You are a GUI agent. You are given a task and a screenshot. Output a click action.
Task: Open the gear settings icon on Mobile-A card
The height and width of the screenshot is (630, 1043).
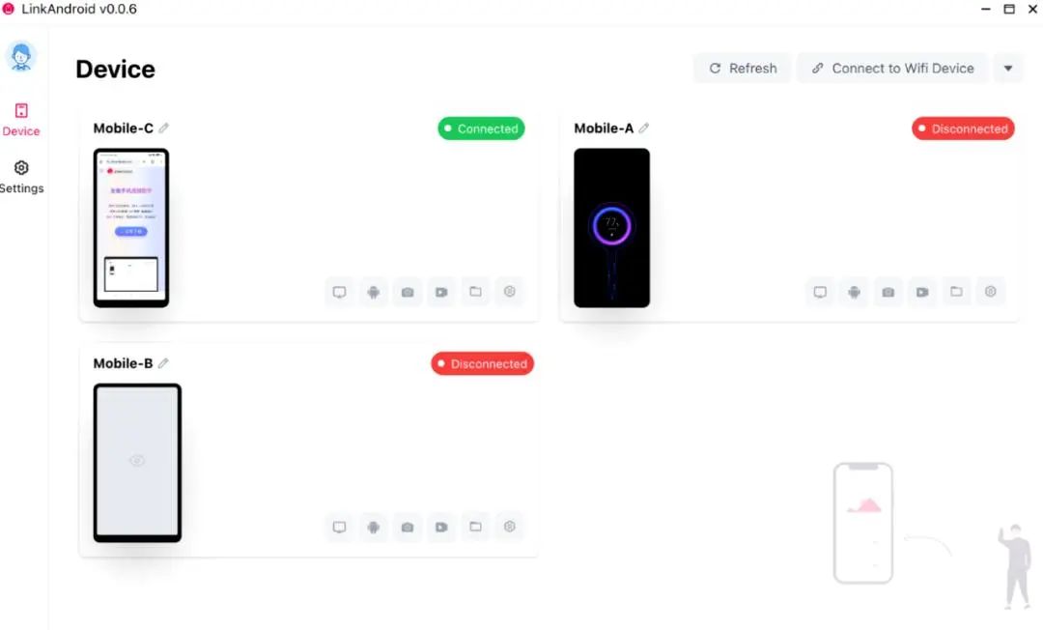click(x=991, y=292)
